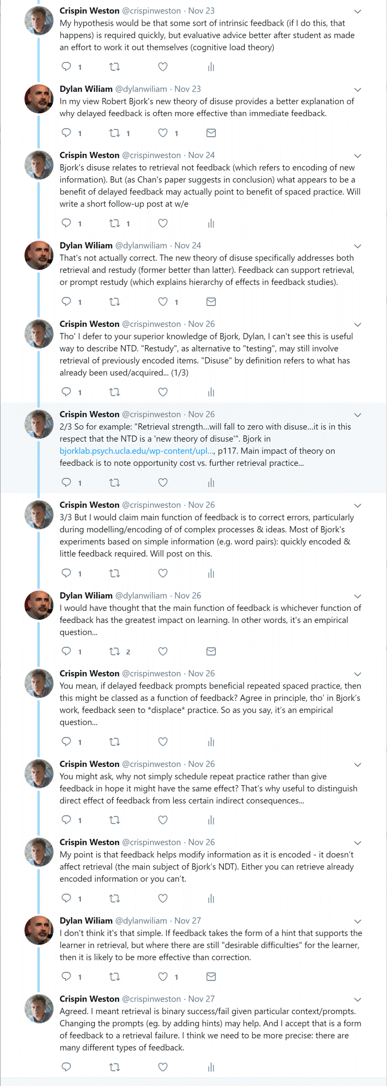The width and height of the screenshot is (387, 1086).
Task: View analytics for the last Nov 27 tweet
Action: (x=211, y=1067)
